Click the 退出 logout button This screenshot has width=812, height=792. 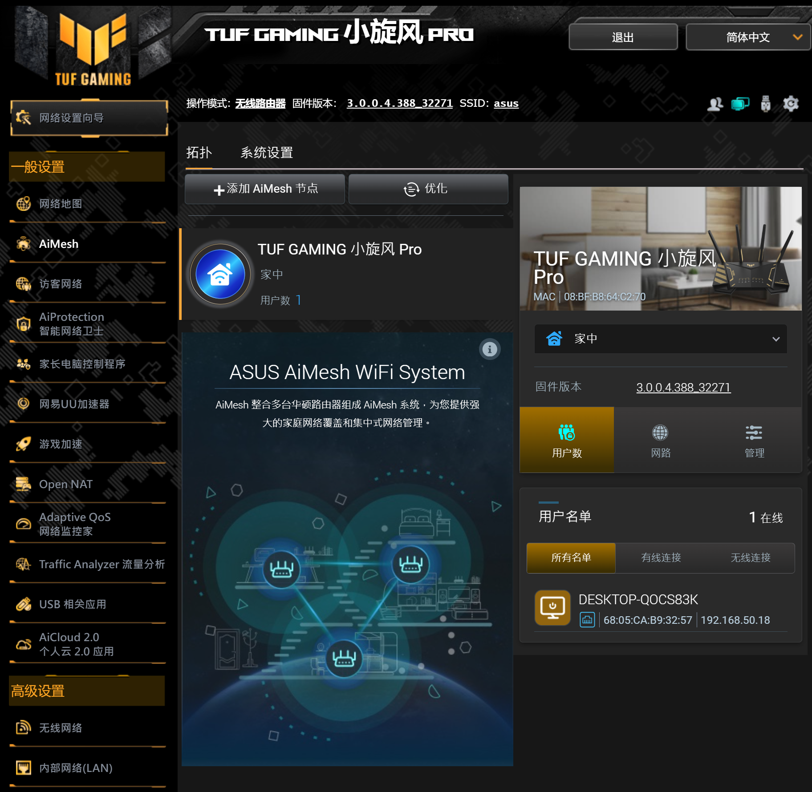click(x=623, y=37)
